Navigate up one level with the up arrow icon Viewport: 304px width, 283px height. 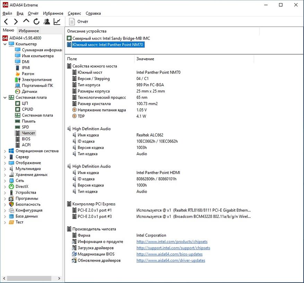click(26, 21)
